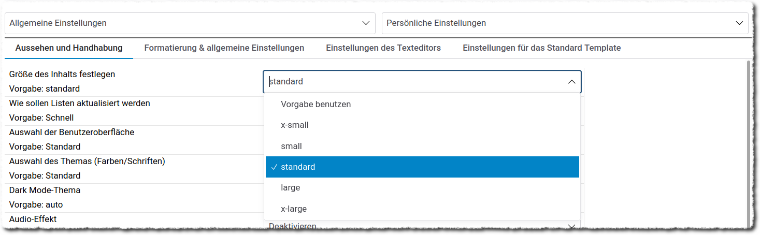Select x-small from the size list
The height and width of the screenshot is (235, 760).
(x=295, y=125)
